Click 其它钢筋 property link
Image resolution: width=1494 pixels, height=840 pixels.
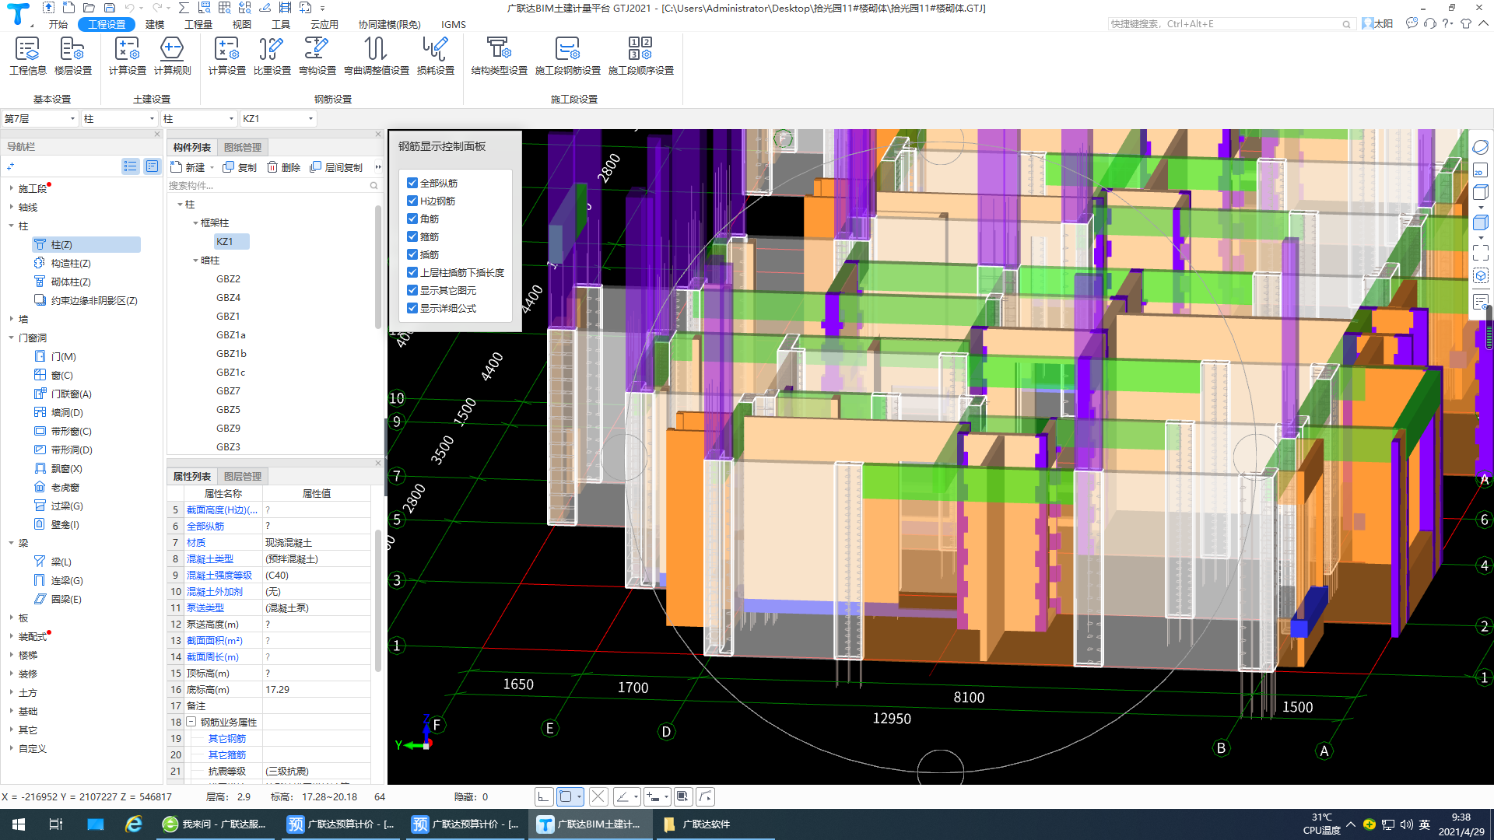click(x=227, y=739)
